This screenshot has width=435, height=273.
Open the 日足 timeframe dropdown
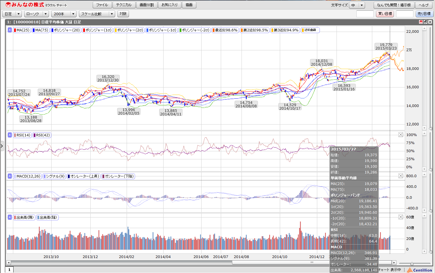click(12, 14)
